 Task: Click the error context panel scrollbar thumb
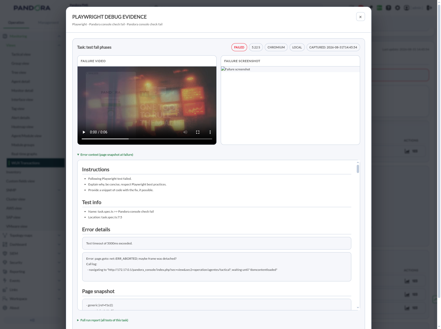pyautogui.click(x=358, y=169)
